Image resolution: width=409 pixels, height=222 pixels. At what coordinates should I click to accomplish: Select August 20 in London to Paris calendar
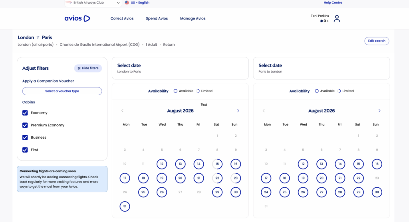point(180,178)
